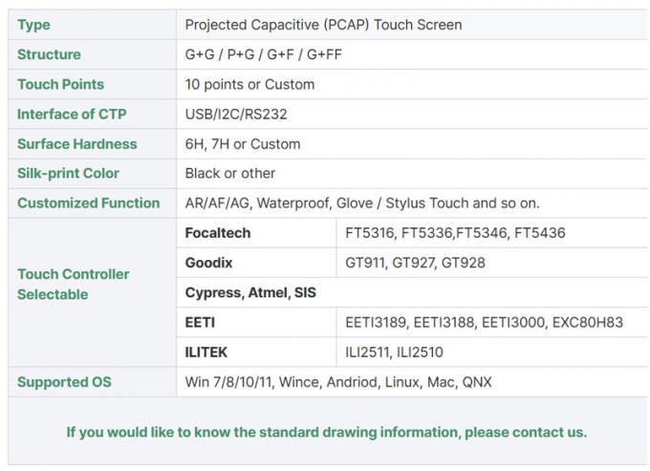Click the 'Supported OS' row label
650x471 pixels.
coord(64,382)
